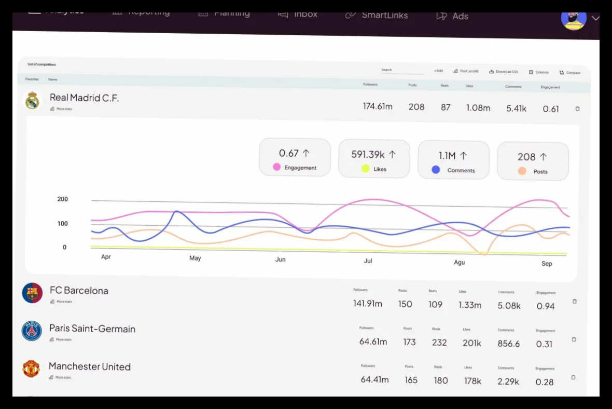The height and width of the screenshot is (409, 612).
Task: Click the Real Madrid club crest
Action: pos(32,100)
